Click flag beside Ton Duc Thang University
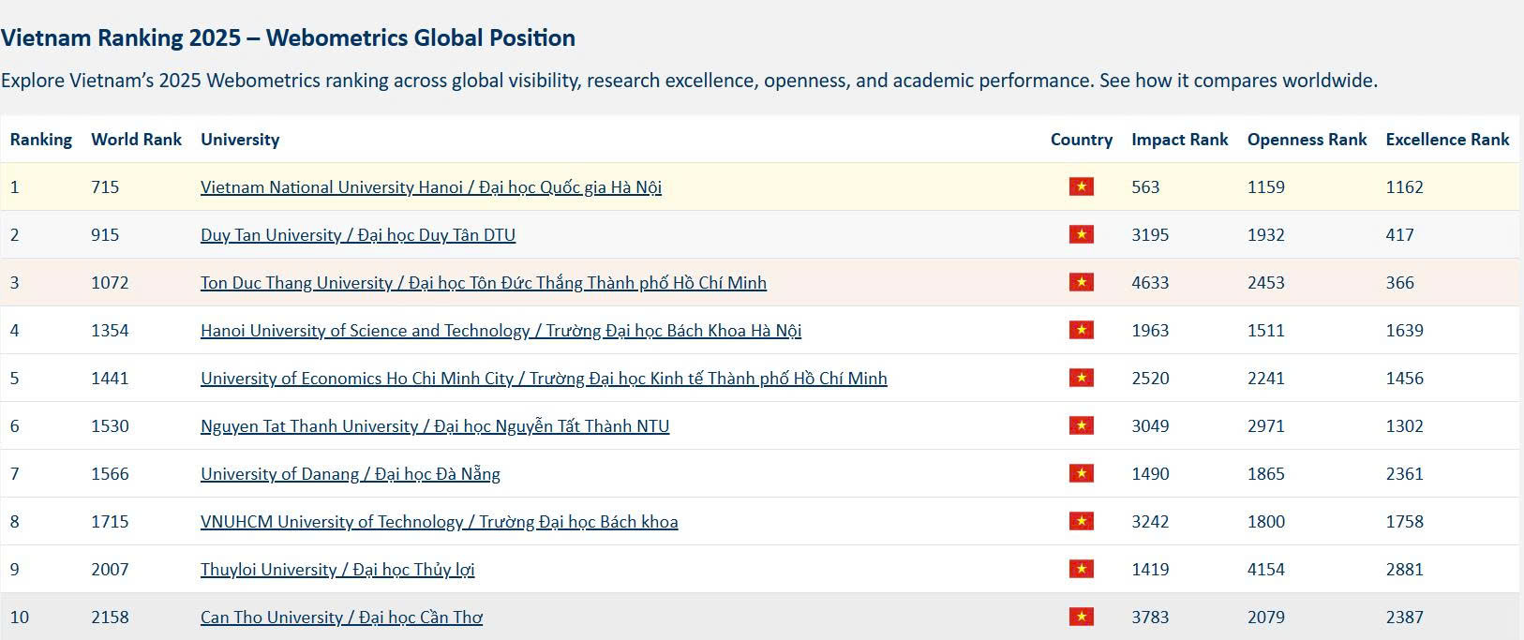1524x640 pixels. coord(1081,282)
